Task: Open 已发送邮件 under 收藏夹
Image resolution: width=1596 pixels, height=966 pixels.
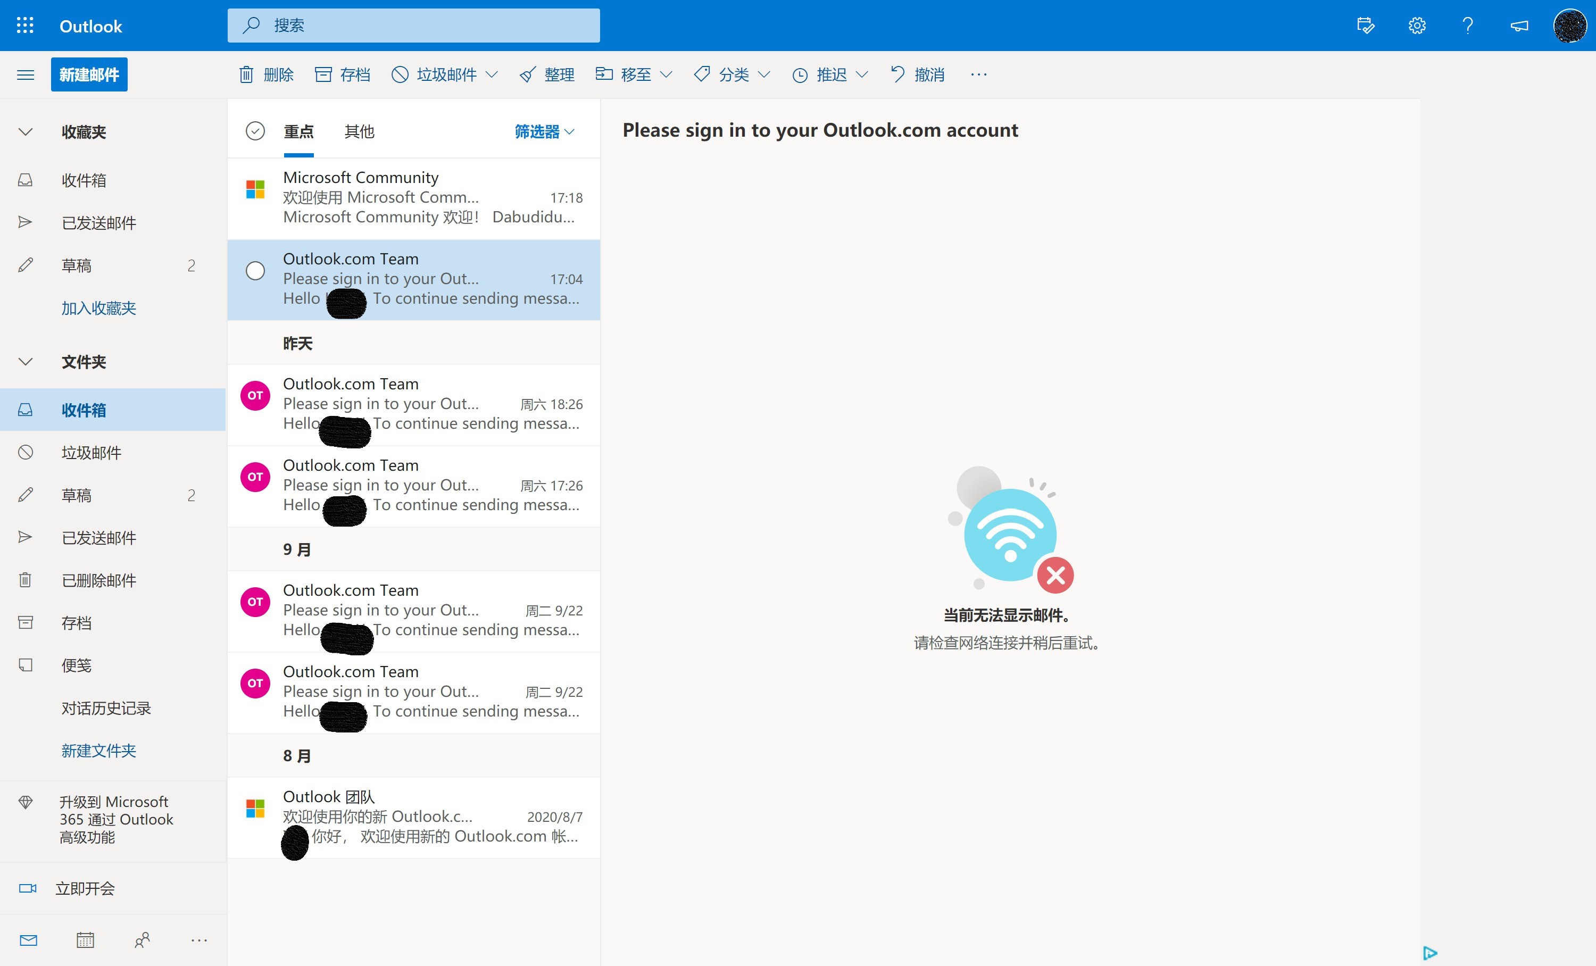Action: (113, 223)
